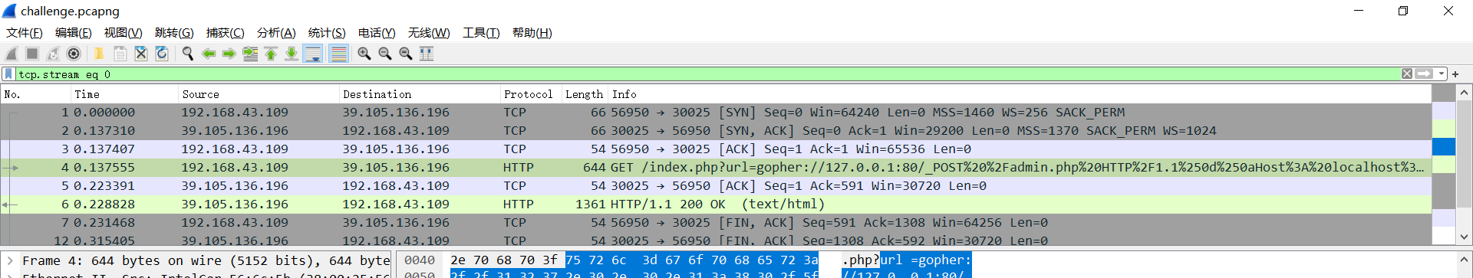Viewport: 1473px width, 278px height.
Task: Open the 跳转(G) menu
Action: click(x=174, y=33)
